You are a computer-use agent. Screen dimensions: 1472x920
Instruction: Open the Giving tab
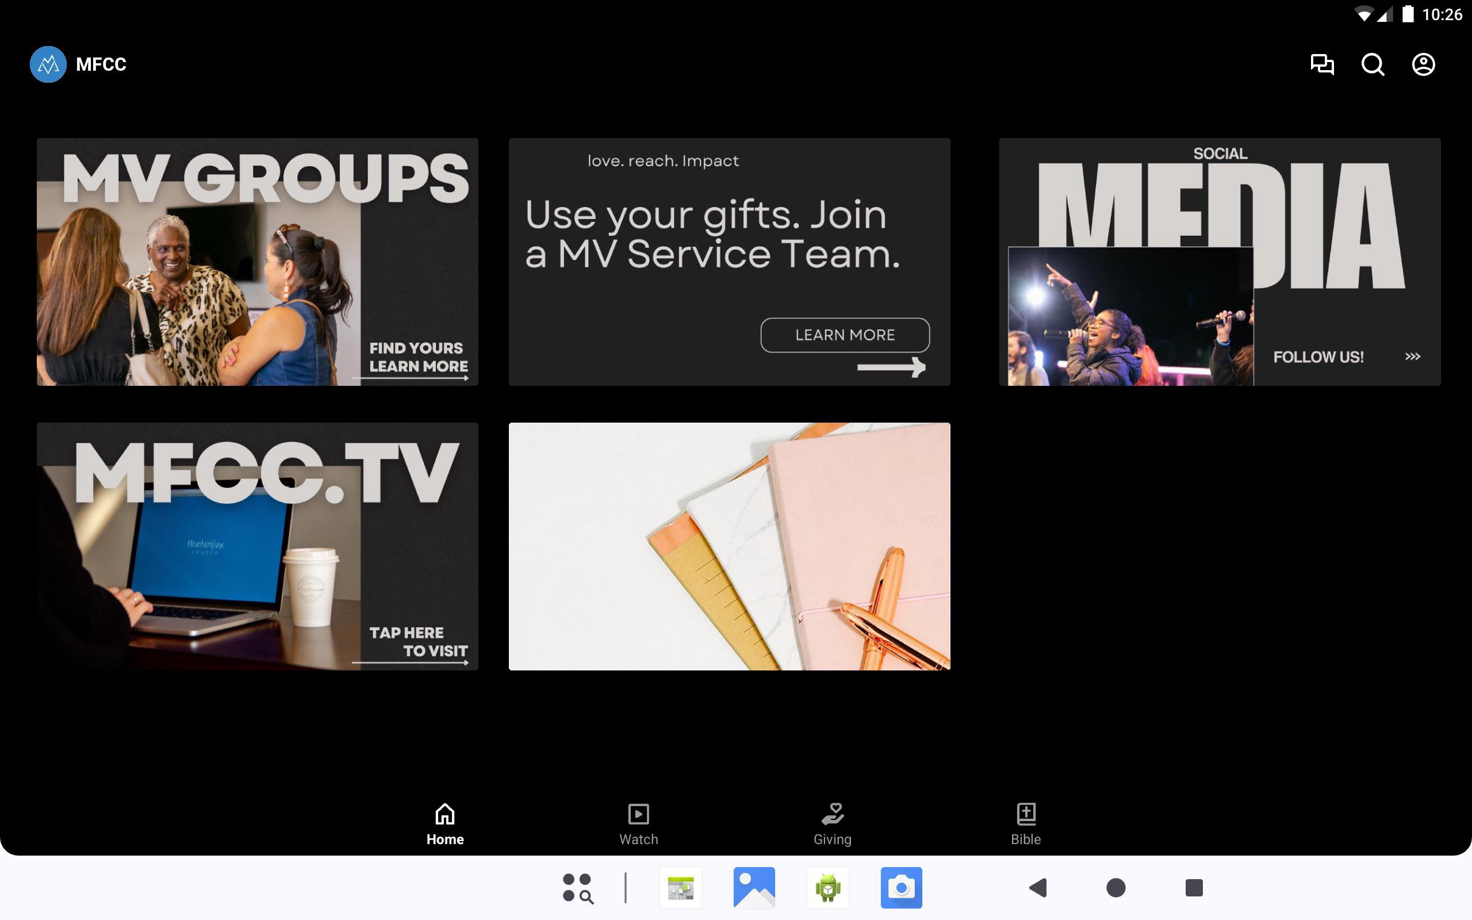pos(832,824)
